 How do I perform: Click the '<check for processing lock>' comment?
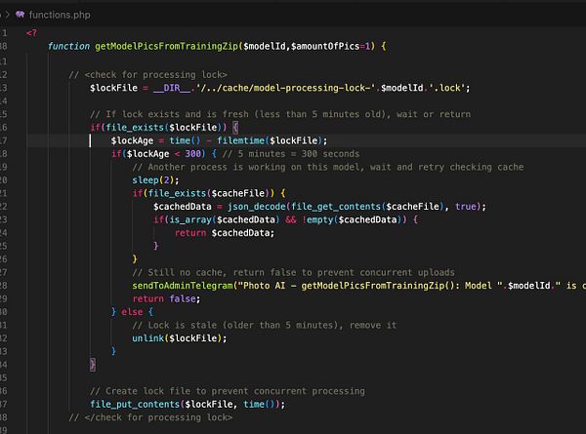coord(148,75)
